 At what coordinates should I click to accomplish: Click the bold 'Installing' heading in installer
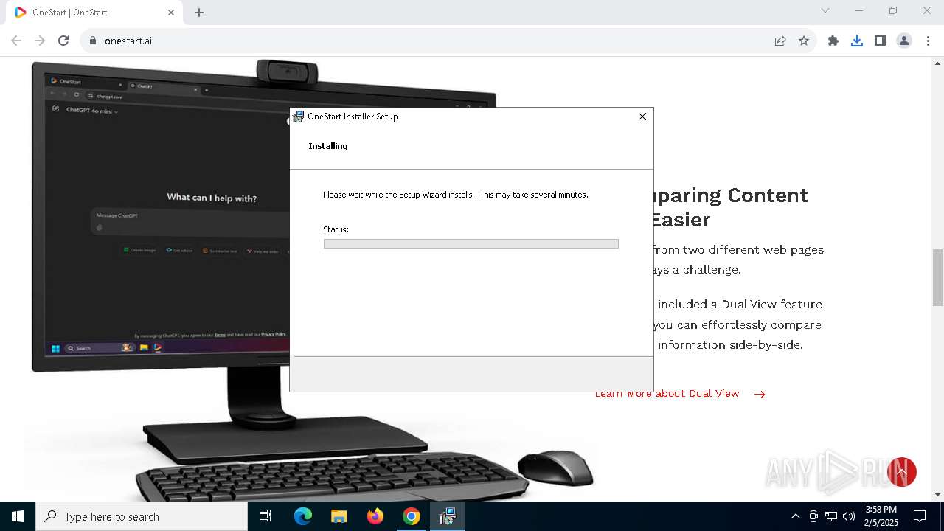[x=328, y=146]
